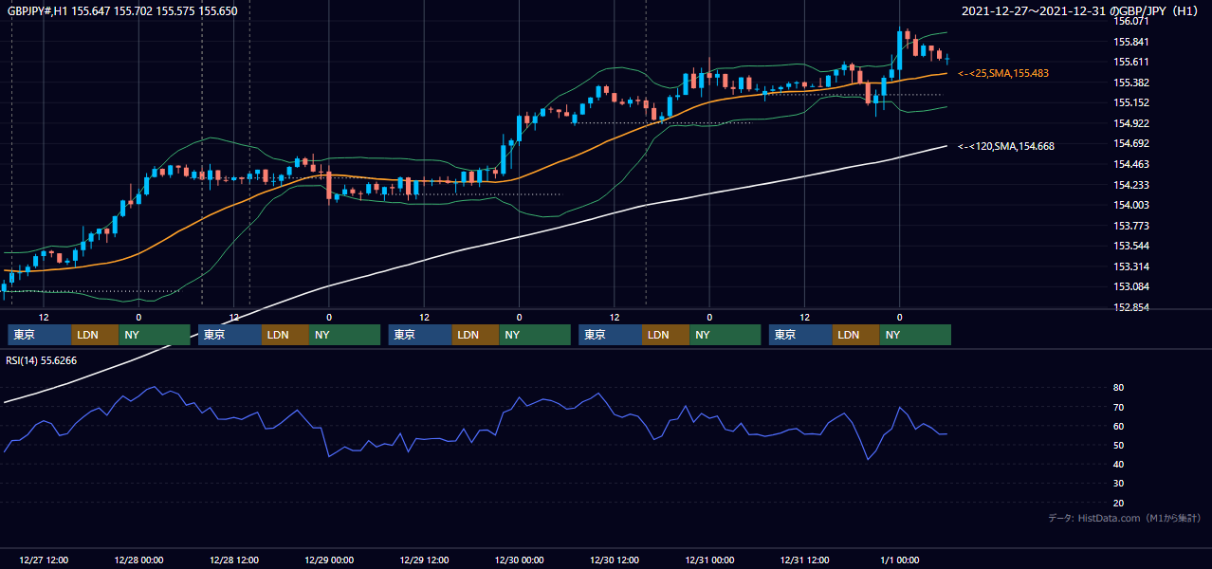Click price axis value 155.382
The height and width of the screenshot is (569, 1212).
pos(1131,83)
